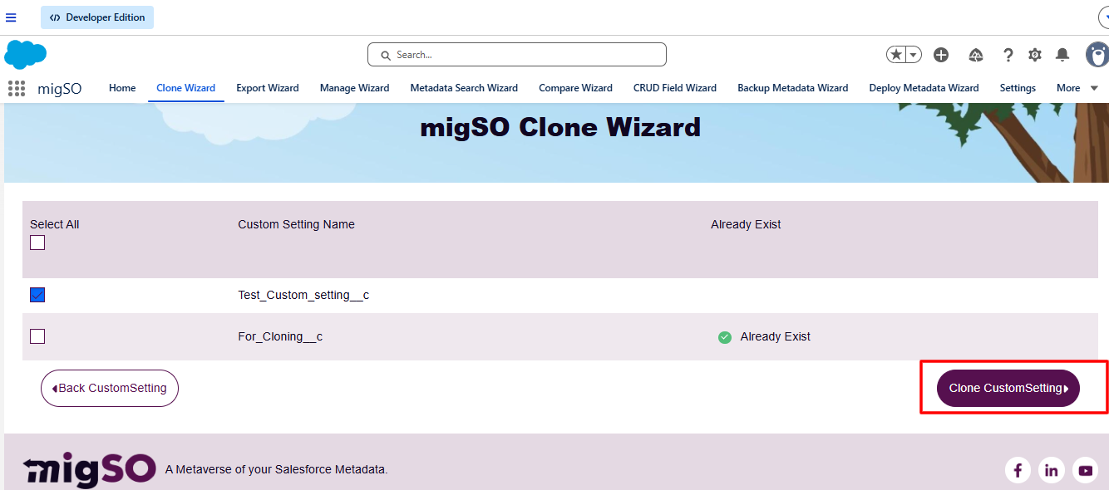Click the Clone CustomSetting button
The image size is (1109, 490).
tap(1008, 388)
